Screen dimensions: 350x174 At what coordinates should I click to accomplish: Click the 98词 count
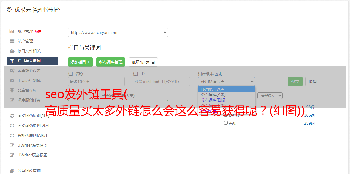[x=310, y=107]
